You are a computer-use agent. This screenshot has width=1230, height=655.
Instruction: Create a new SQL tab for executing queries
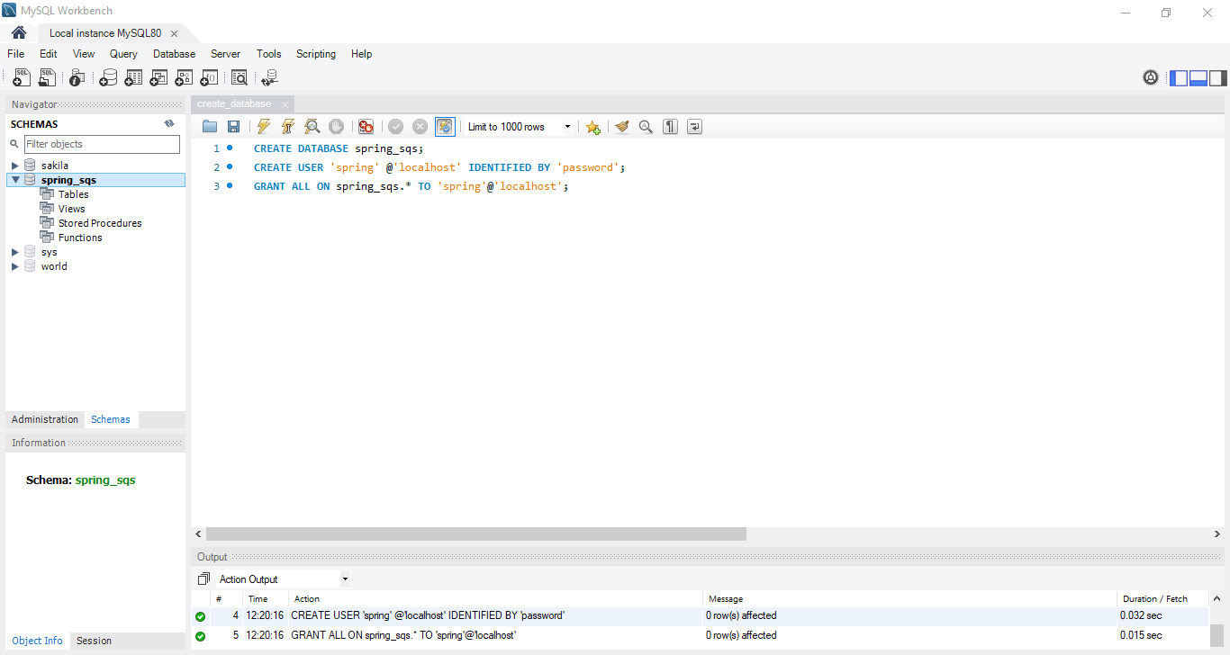pos(21,77)
